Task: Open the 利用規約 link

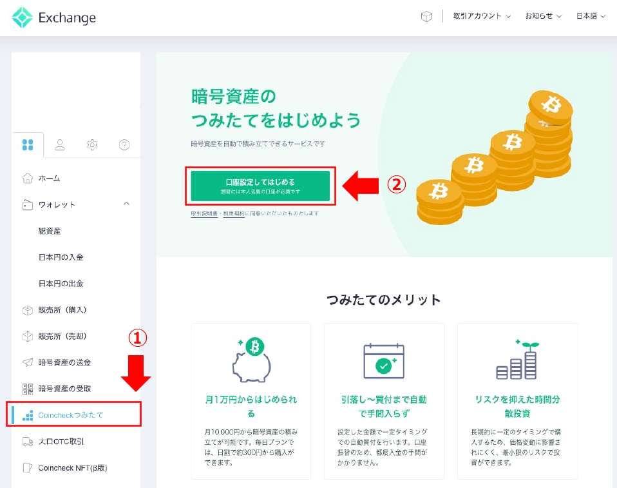Action: tap(234, 213)
